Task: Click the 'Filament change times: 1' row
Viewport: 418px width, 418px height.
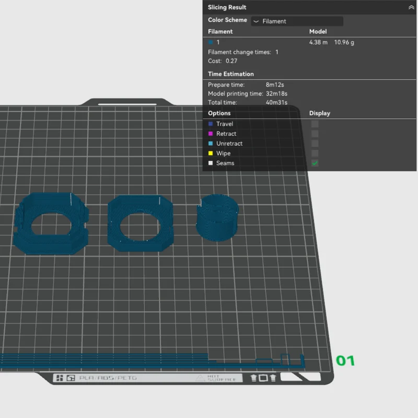Action: click(x=243, y=52)
